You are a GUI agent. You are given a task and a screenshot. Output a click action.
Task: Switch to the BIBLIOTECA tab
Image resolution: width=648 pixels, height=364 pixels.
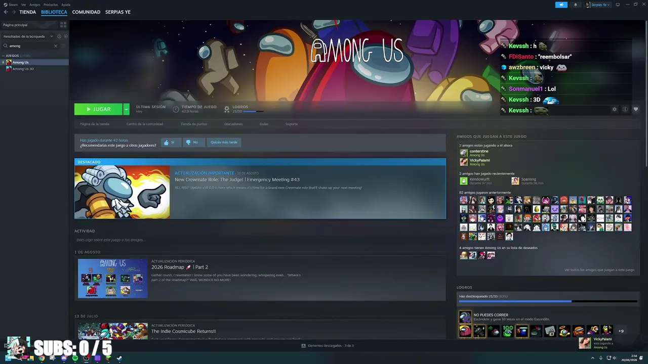pyautogui.click(x=54, y=12)
